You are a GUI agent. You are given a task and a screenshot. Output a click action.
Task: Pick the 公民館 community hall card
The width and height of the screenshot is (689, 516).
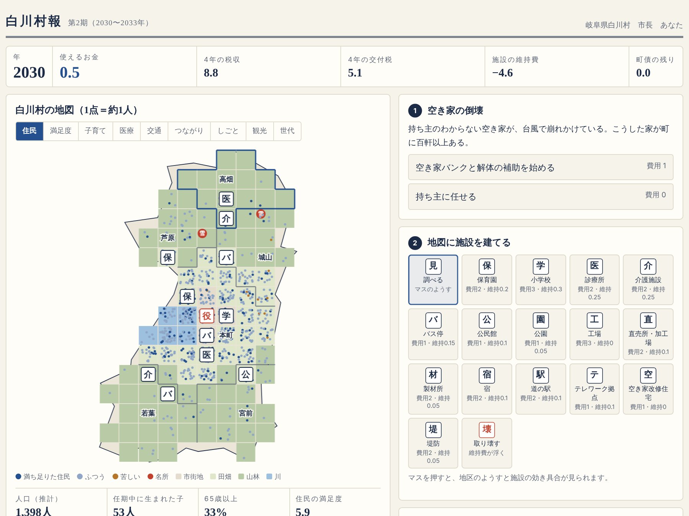487,334
